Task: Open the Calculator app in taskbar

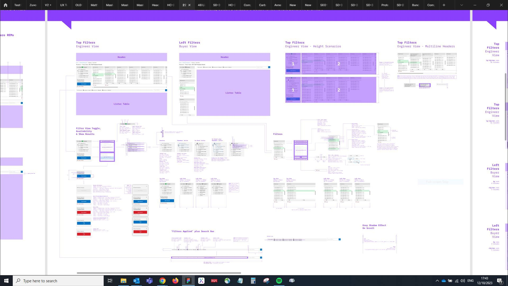Action: (253, 281)
